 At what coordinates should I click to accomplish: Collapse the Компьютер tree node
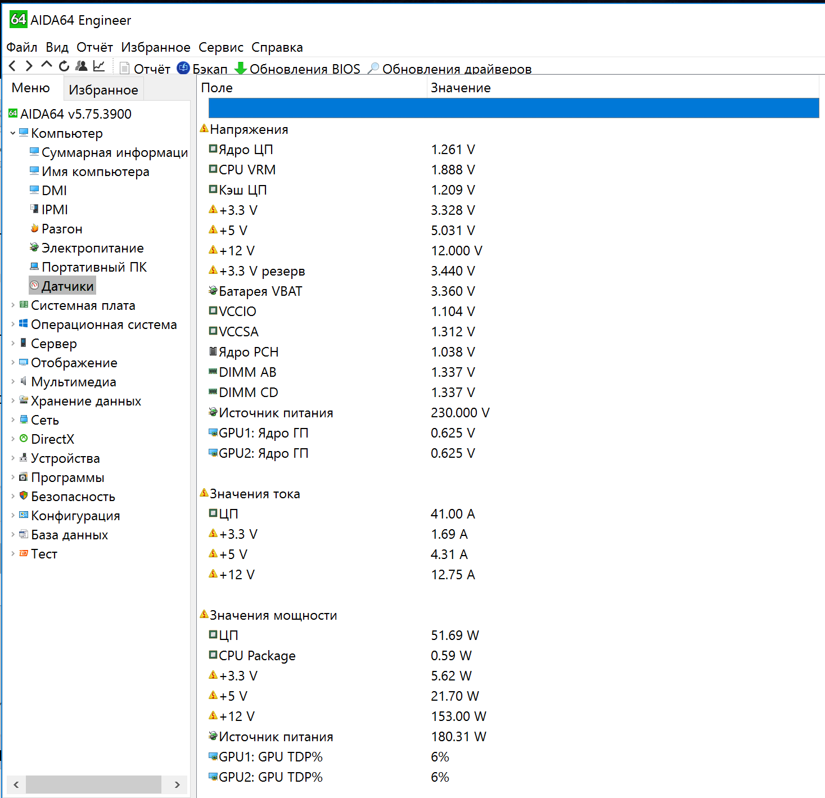pos(13,133)
